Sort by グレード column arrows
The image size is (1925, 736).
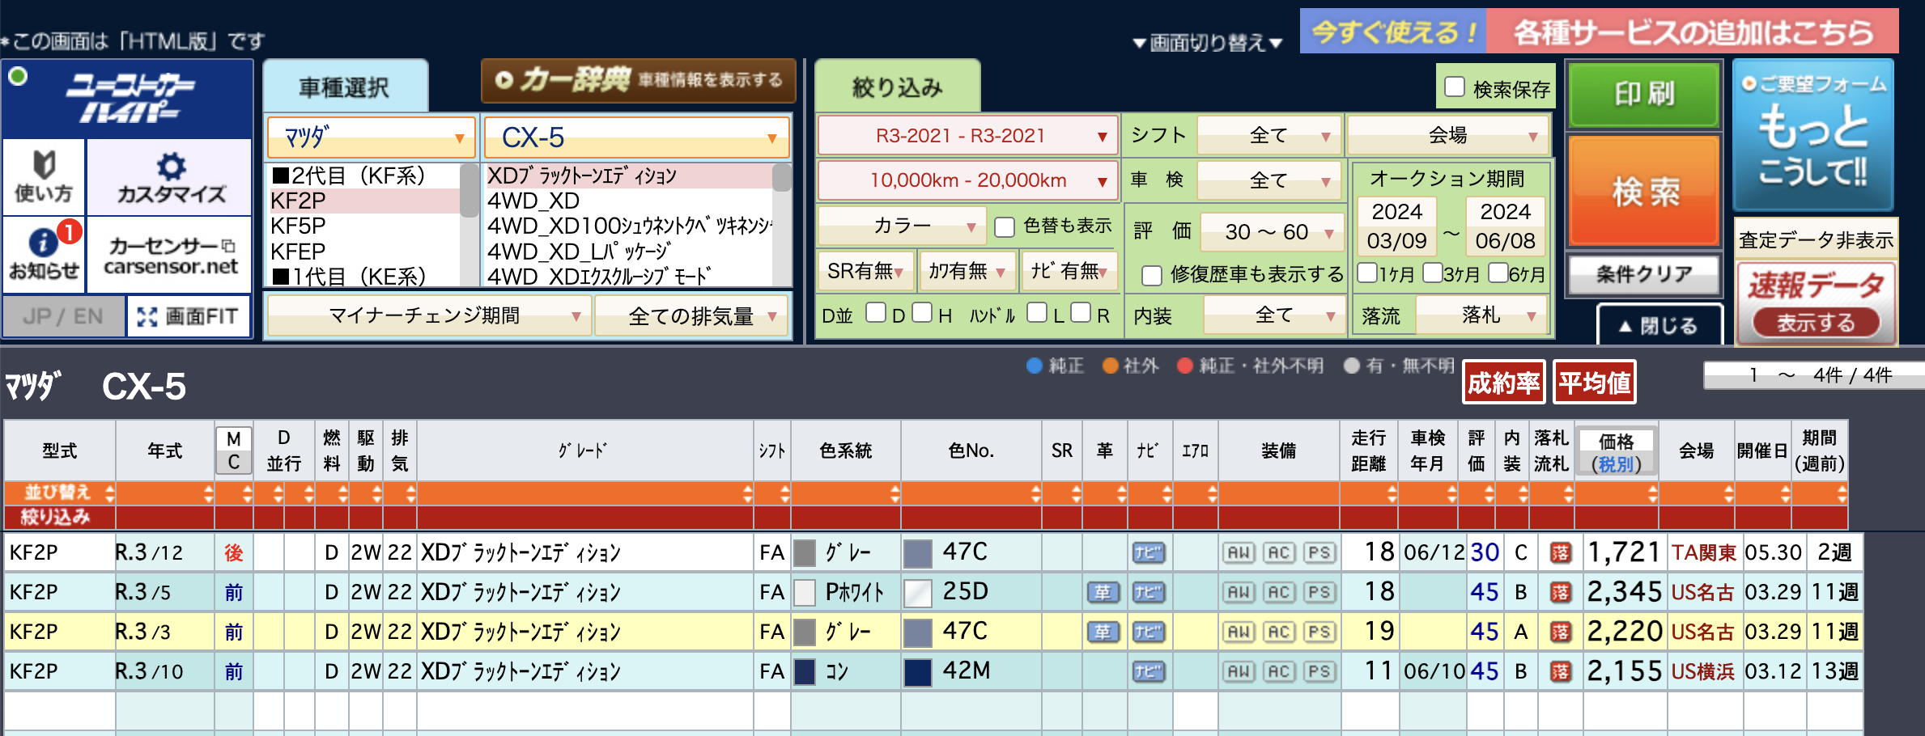pyautogui.click(x=746, y=493)
